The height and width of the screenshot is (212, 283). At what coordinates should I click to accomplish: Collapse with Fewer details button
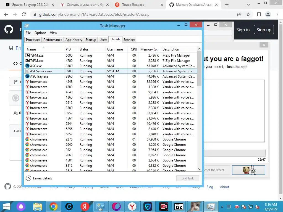tap(39, 178)
